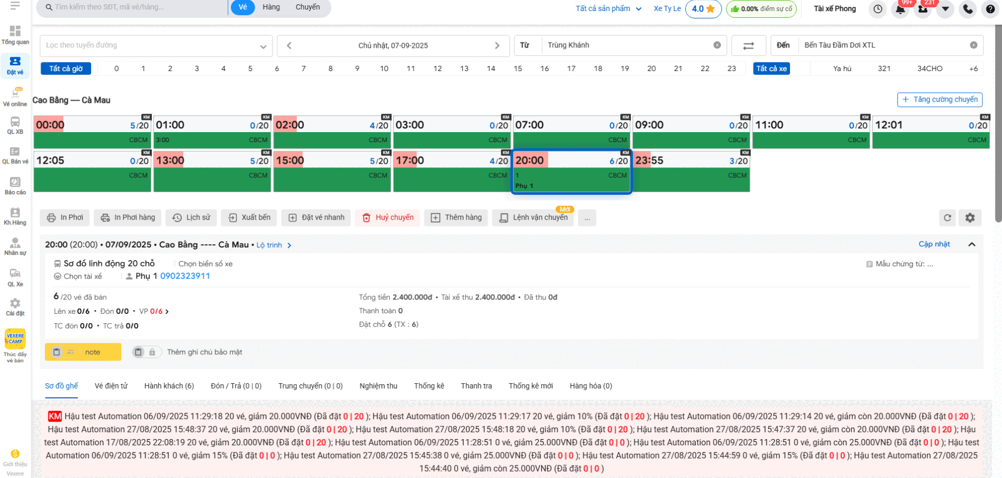Swap origin and destination arrows icon
The image size is (1002, 478).
click(748, 46)
